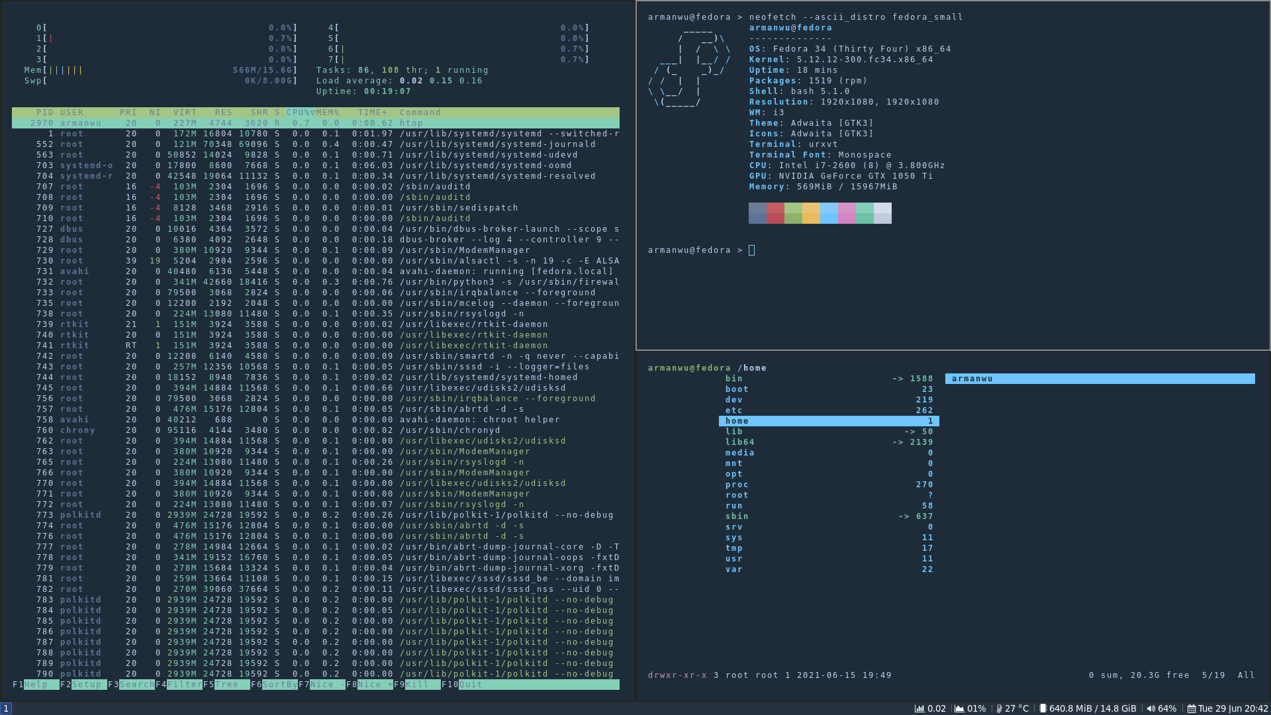1271x715 pixels.
Task: Click 'Tasks: 86, 108 thr' line in htop
Action: (402, 70)
